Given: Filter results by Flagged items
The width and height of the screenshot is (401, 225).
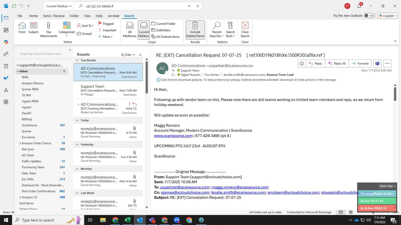Looking at the screenshot, I should pos(106,24).
